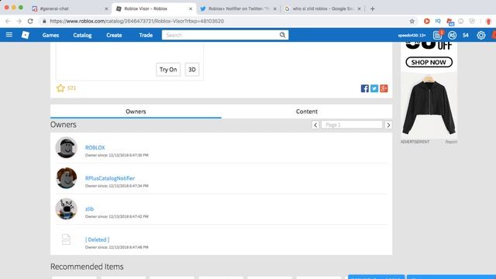Open zlib avatar thumbnail

66,208
